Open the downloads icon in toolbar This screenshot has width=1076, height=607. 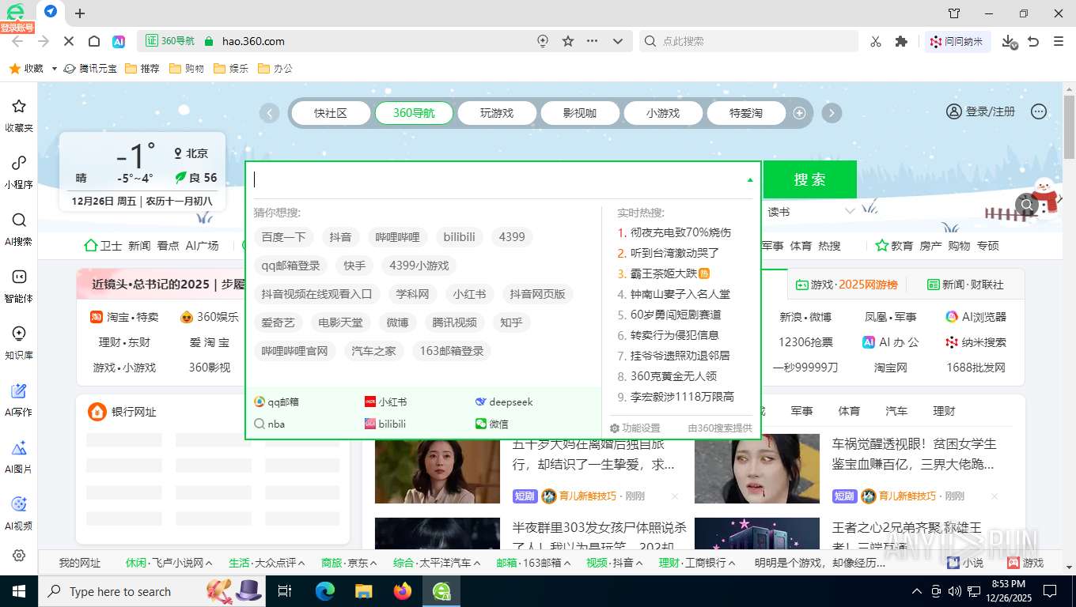pos(1009,41)
